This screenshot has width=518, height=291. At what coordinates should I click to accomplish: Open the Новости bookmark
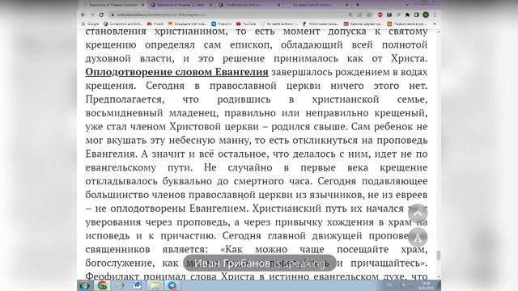[x=221, y=23]
